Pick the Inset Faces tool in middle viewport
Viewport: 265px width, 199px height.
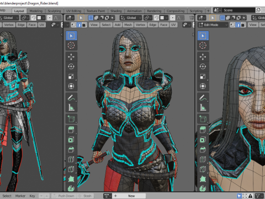coord(71,140)
